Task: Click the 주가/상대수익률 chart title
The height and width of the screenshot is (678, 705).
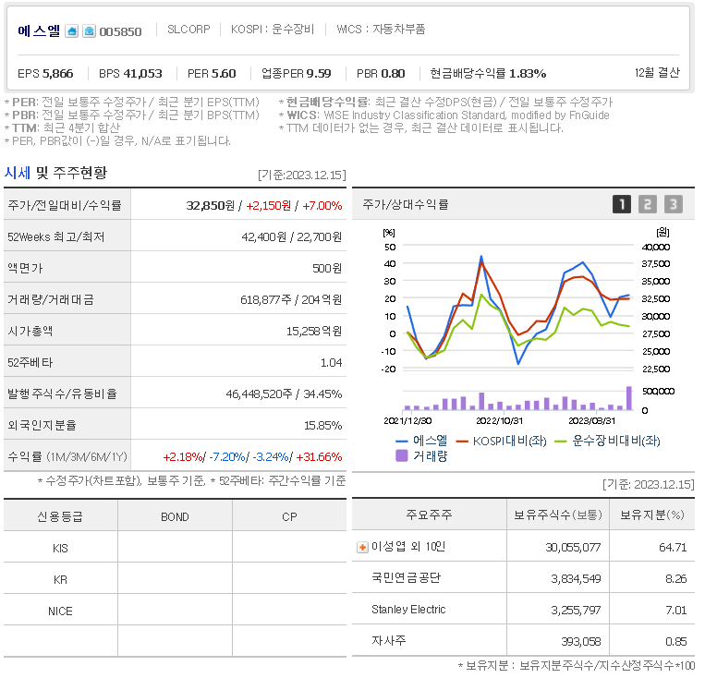Action: point(406,204)
